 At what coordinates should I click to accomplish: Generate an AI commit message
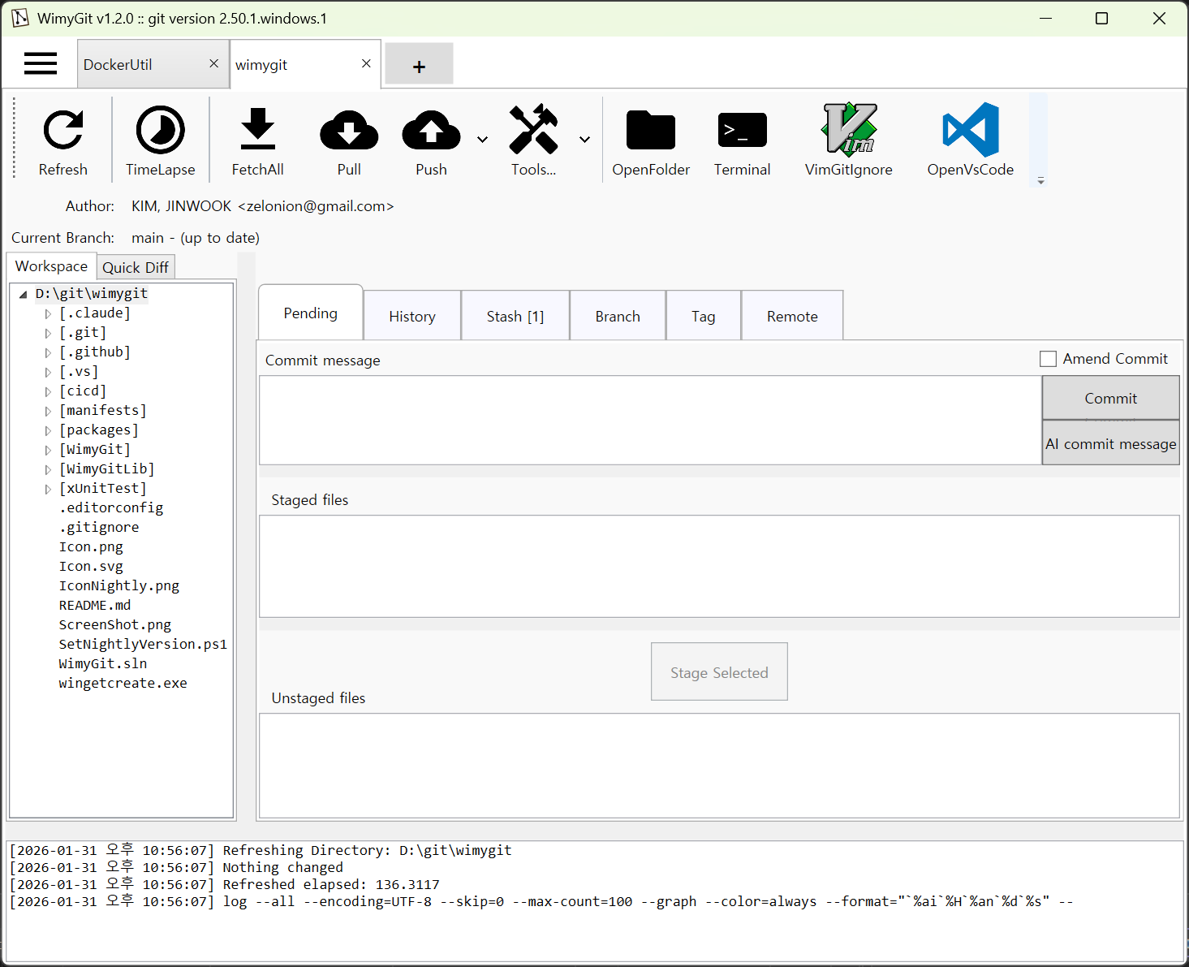point(1110,443)
